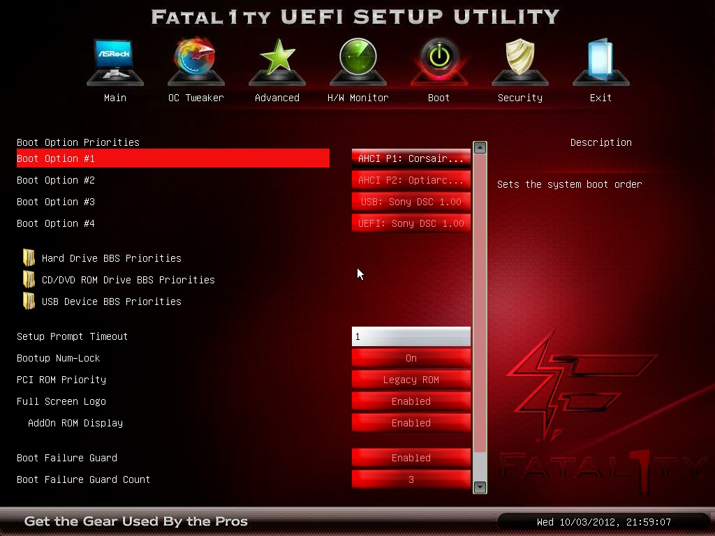Select the Boot Option #2 label

tap(56, 180)
